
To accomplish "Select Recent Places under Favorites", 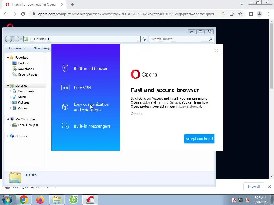I will (x=28, y=74).
